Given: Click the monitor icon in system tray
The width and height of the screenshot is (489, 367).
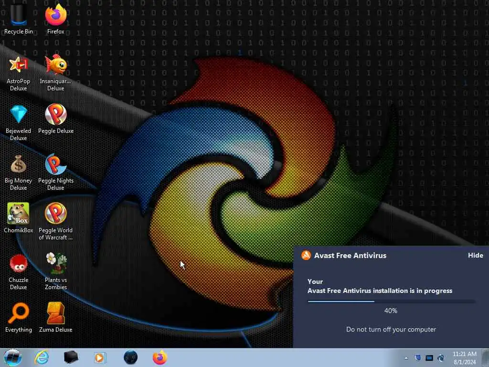Looking at the screenshot, I should (x=429, y=358).
